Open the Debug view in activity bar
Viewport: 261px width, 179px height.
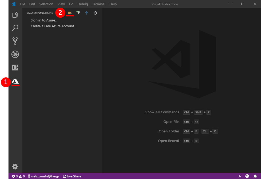15,54
